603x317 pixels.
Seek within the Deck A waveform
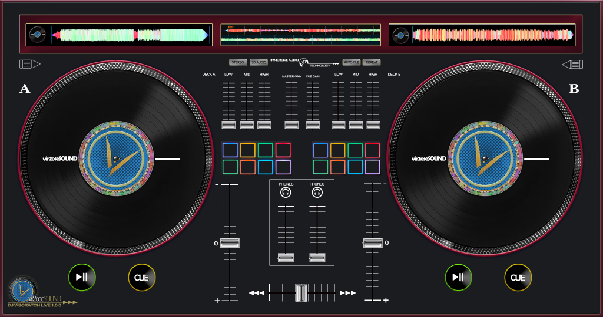[131, 35]
